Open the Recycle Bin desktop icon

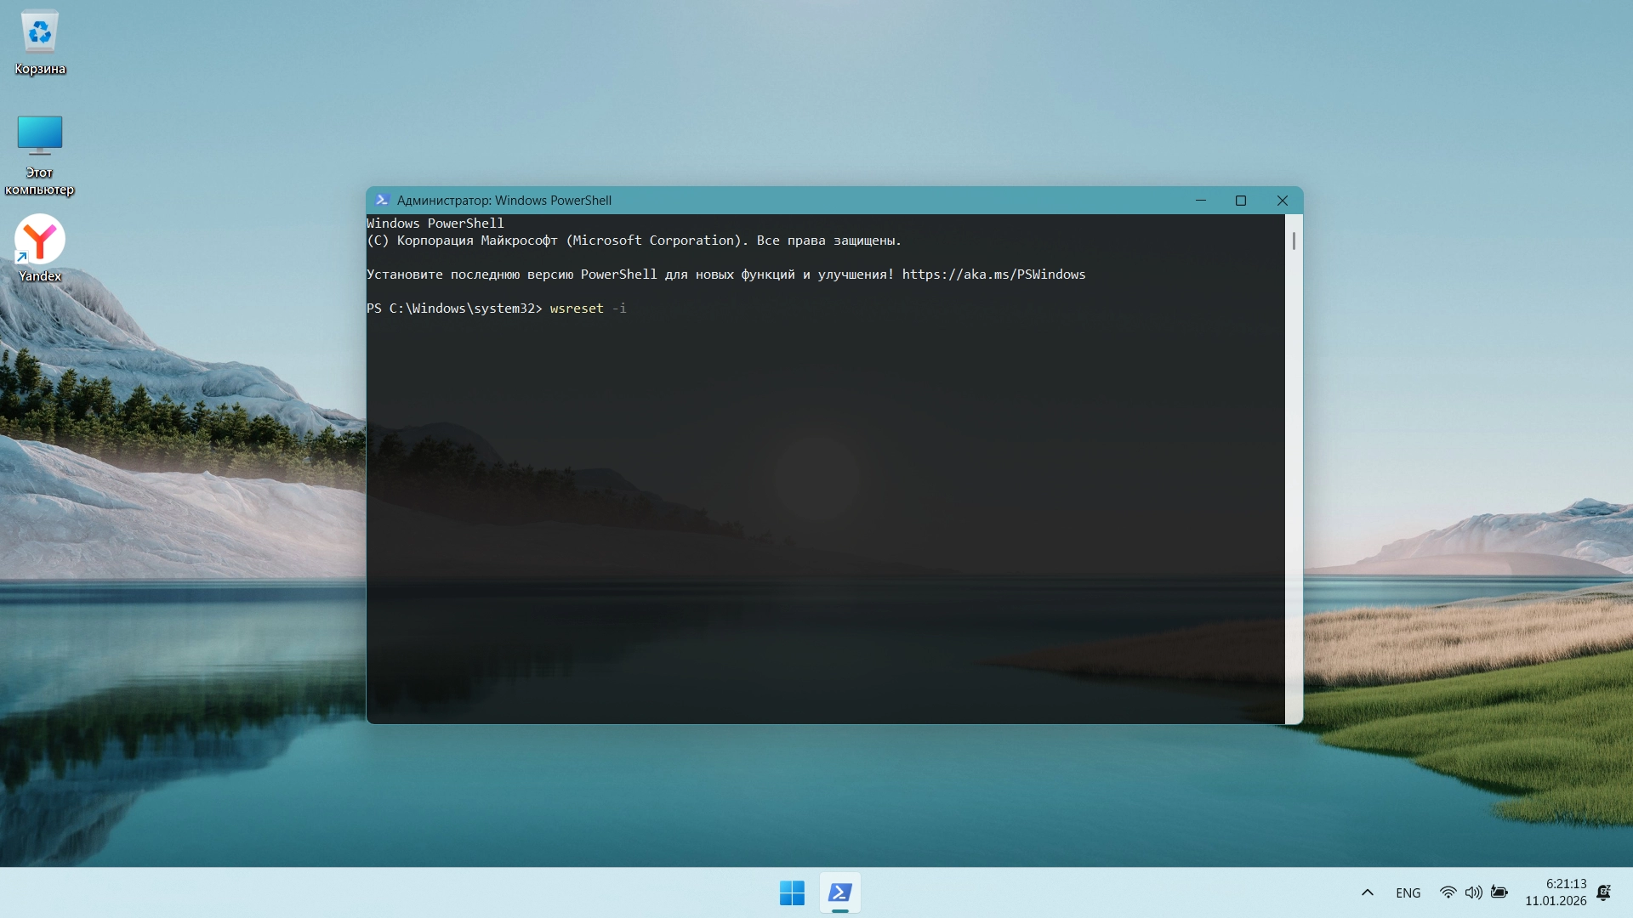coord(40,34)
